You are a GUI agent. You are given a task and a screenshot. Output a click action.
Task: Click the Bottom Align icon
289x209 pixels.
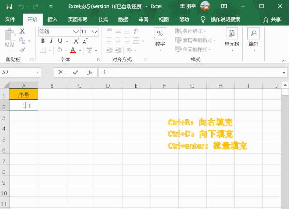[x=127, y=32]
